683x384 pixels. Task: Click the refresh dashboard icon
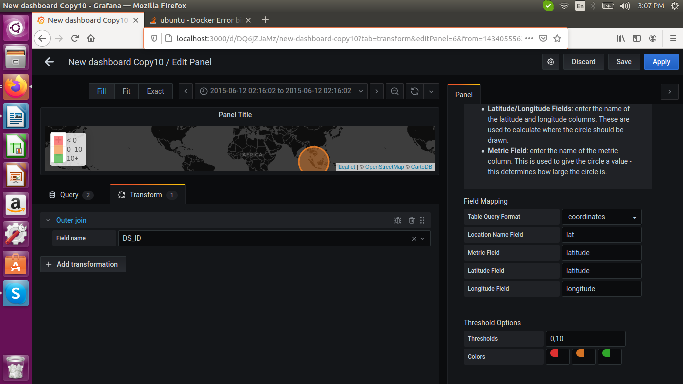pos(414,91)
